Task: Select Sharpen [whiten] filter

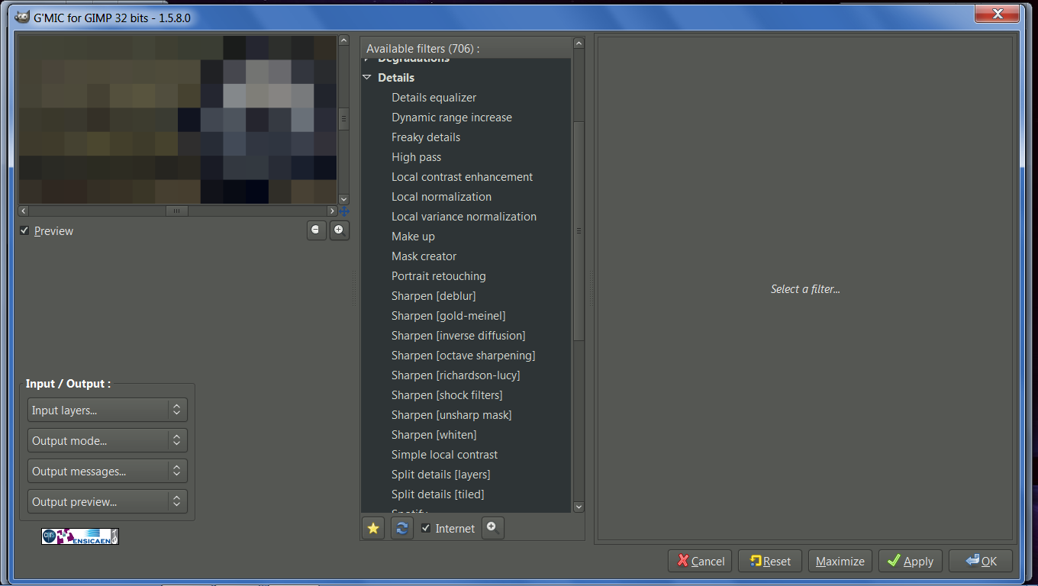Action: coord(434,435)
